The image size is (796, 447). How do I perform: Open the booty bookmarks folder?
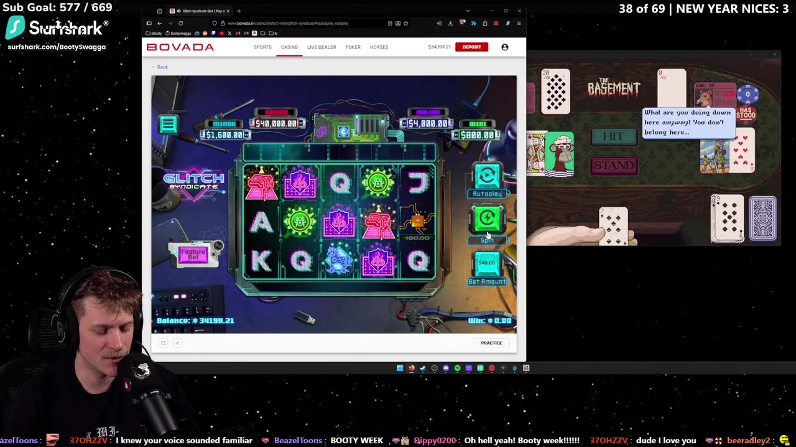coord(154,34)
